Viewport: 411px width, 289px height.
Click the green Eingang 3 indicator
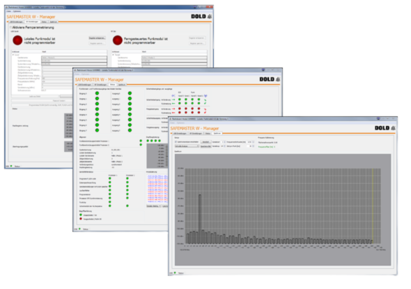click(x=97, y=109)
